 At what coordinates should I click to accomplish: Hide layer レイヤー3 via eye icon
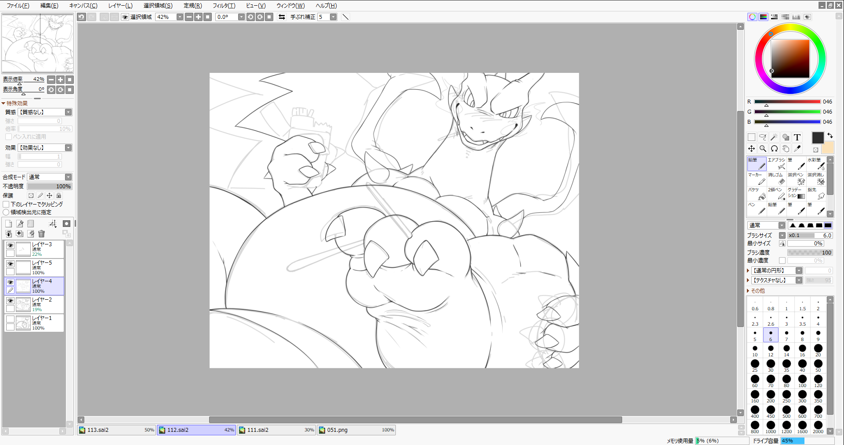(x=10, y=246)
